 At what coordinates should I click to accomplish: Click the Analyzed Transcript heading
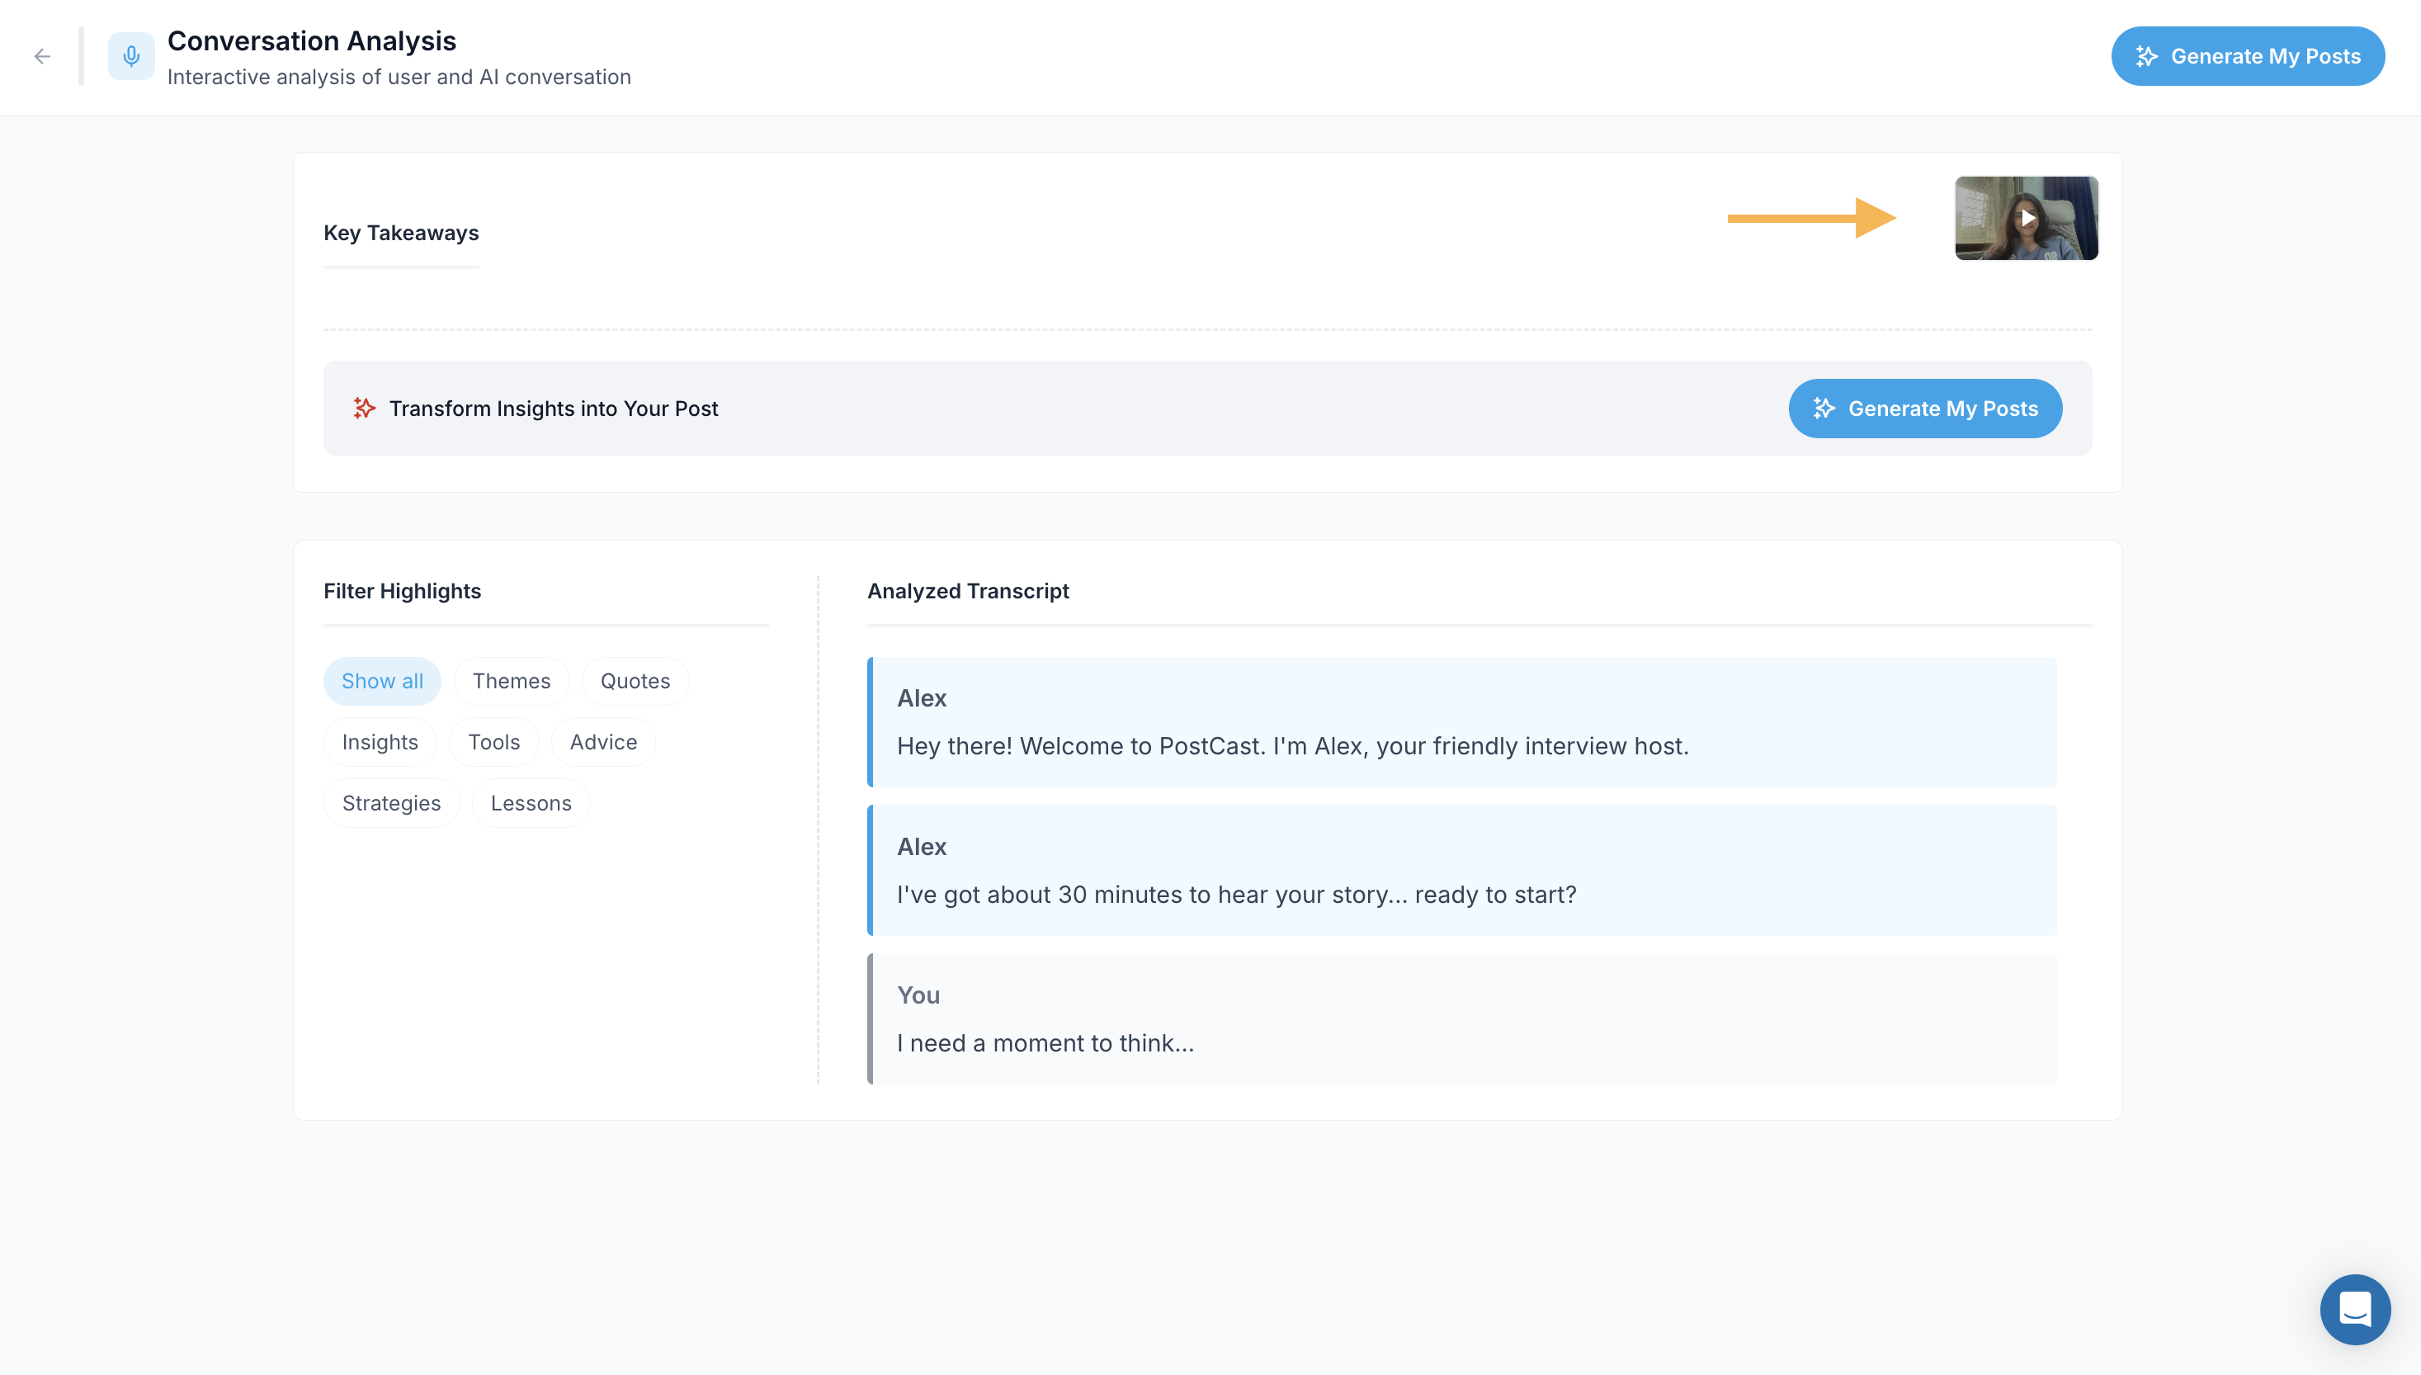[967, 591]
